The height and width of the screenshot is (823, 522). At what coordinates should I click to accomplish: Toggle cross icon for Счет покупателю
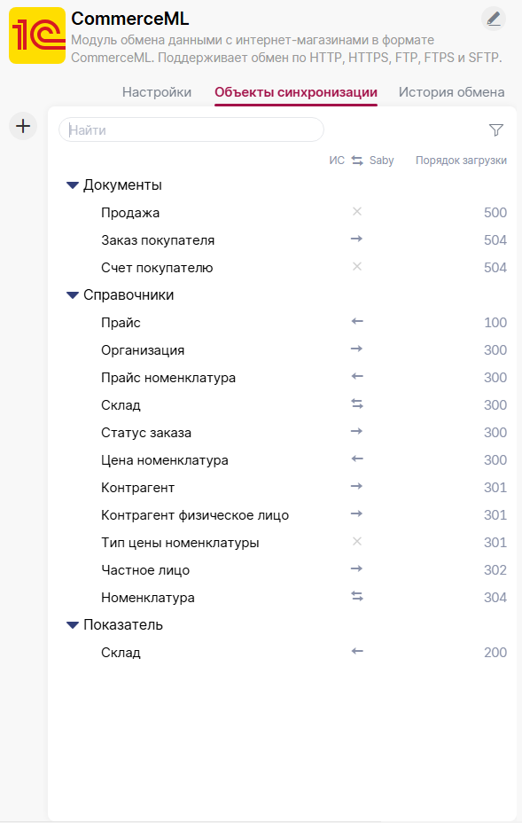click(357, 267)
